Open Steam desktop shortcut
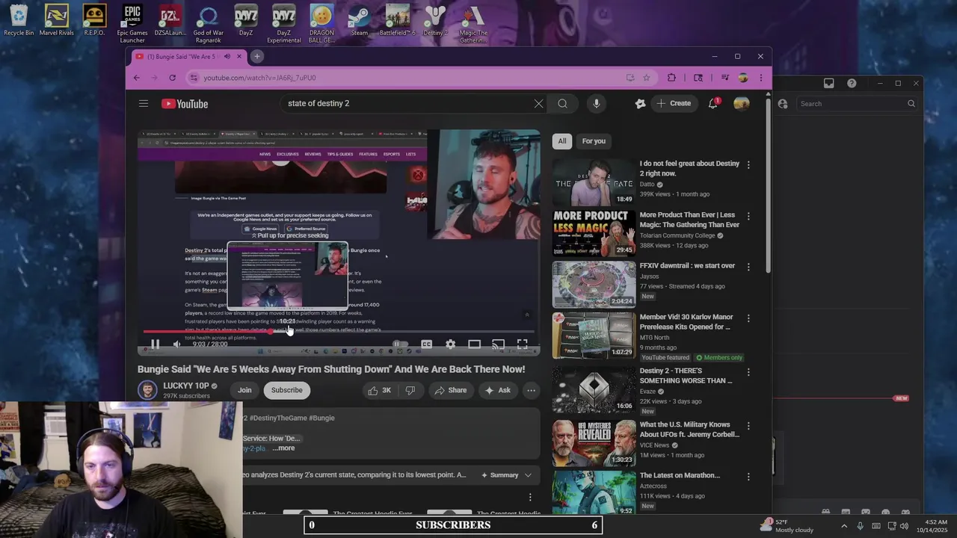 tap(360, 20)
